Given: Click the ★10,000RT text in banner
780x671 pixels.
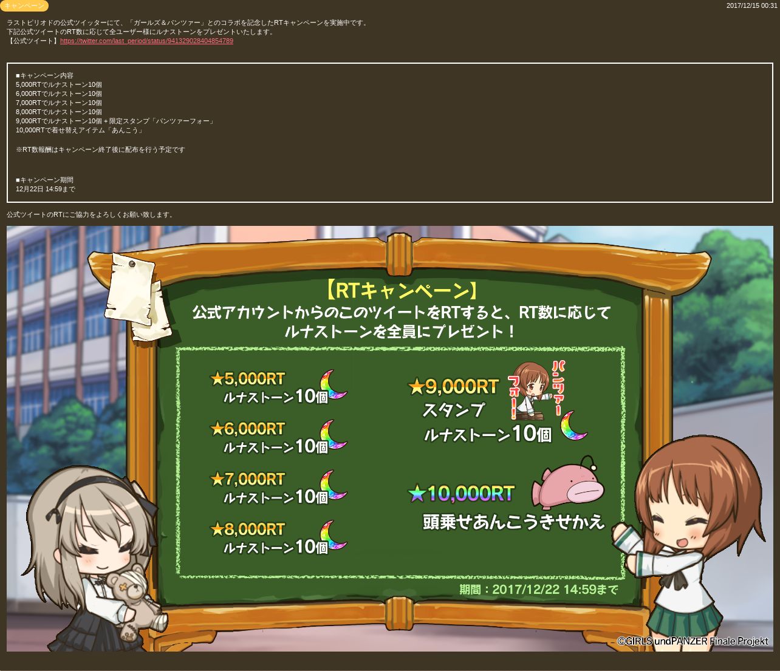Looking at the screenshot, I should 462,493.
